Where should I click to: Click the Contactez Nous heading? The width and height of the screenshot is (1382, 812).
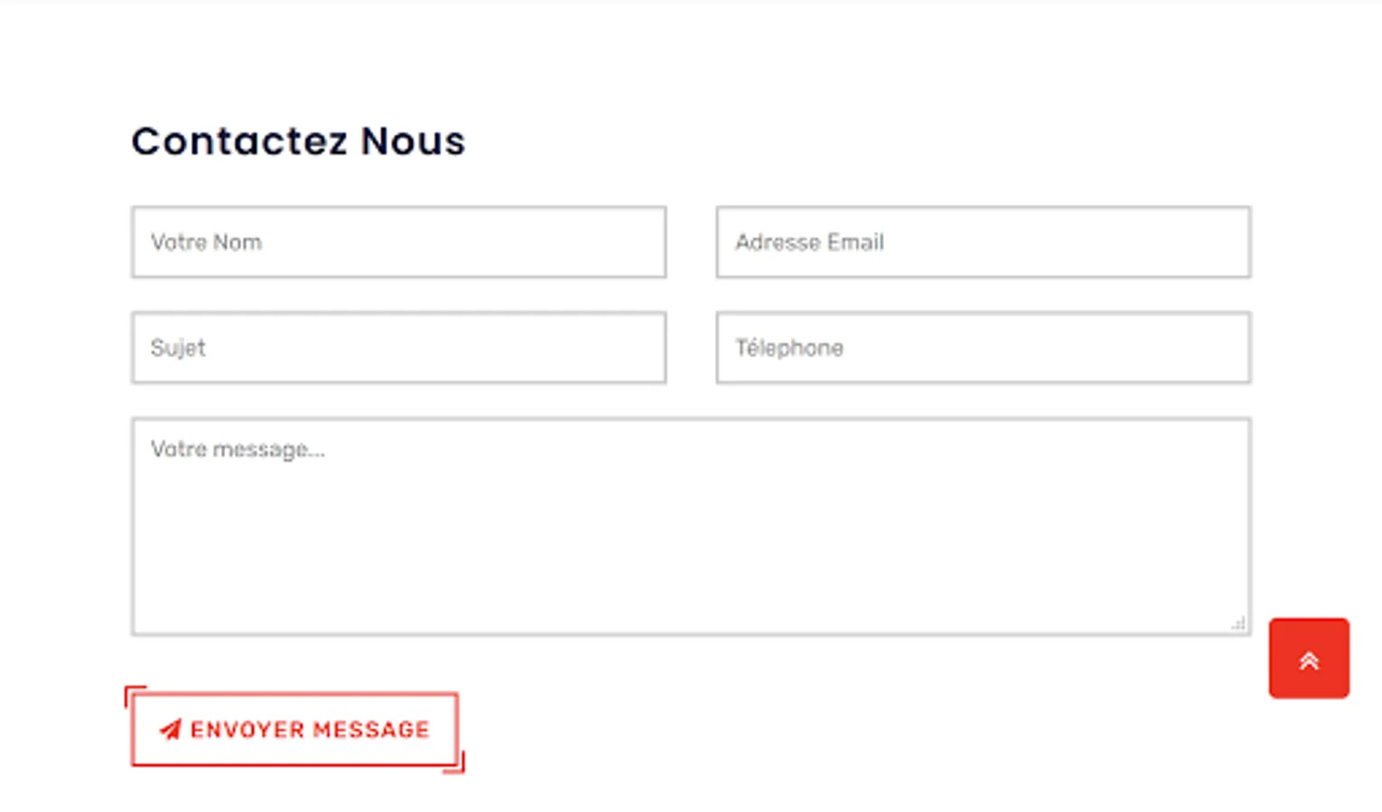click(x=298, y=142)
